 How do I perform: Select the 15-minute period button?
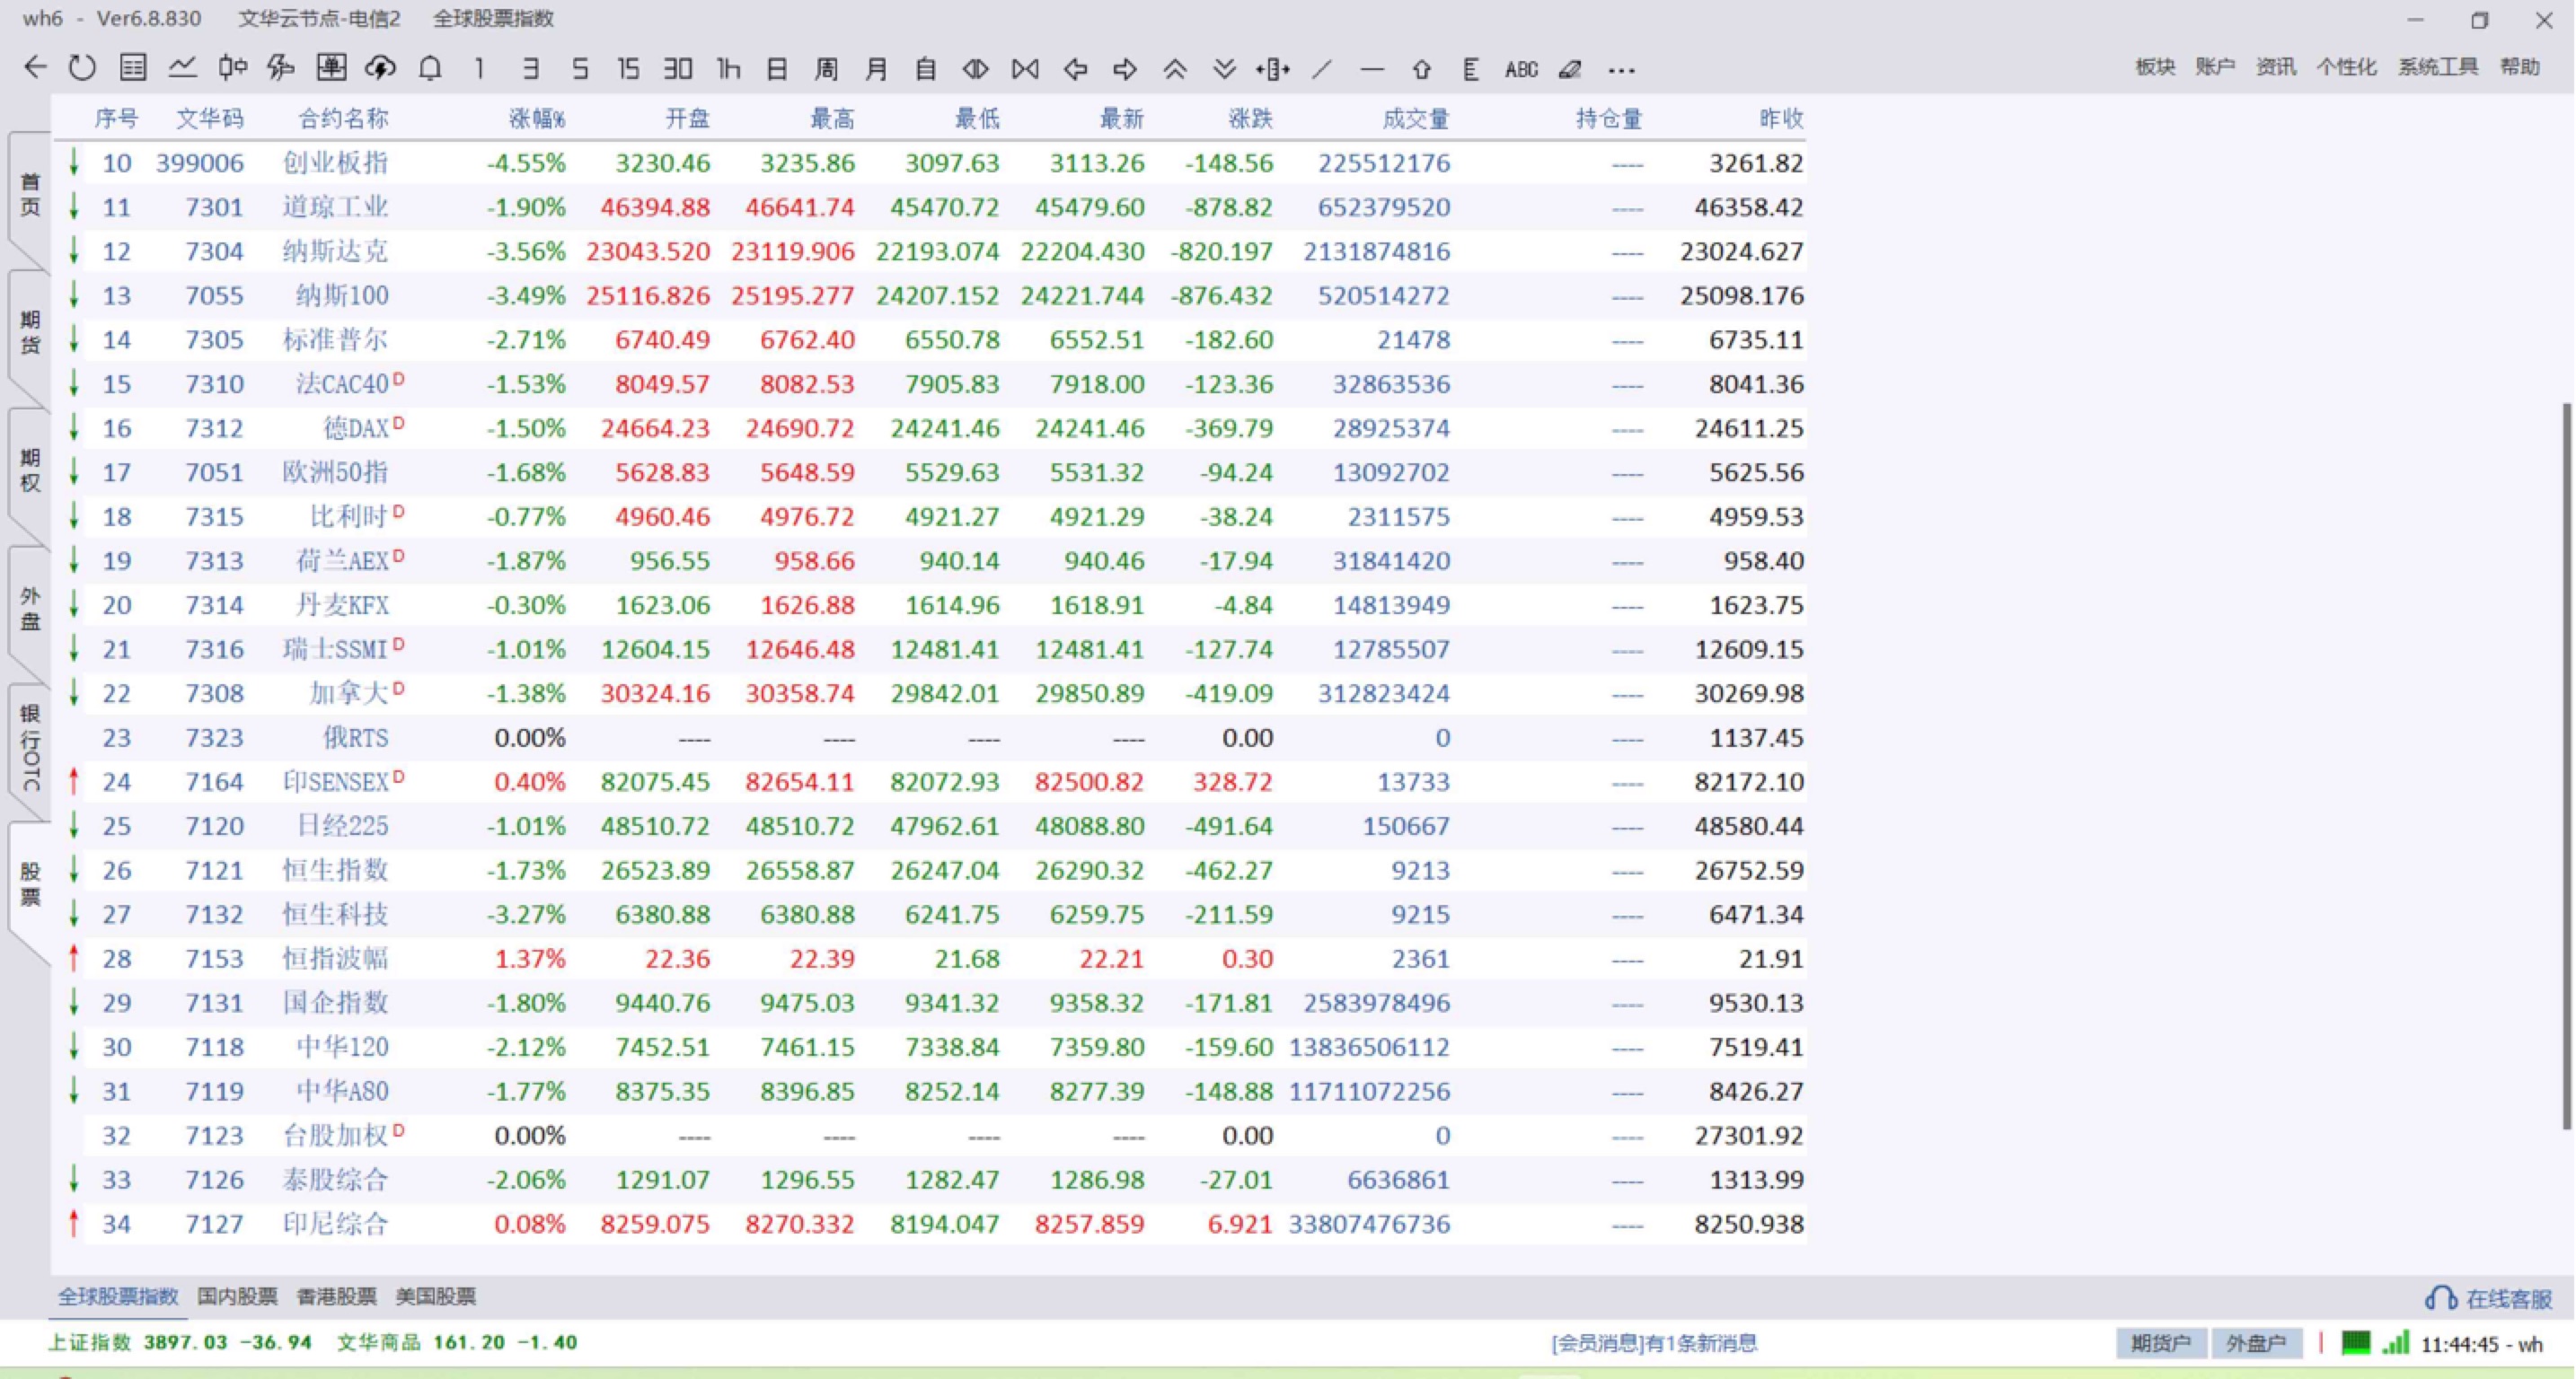pos(628,68)
